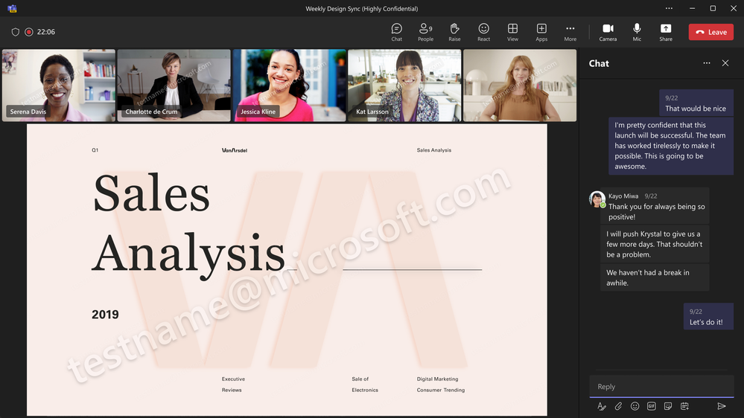Image resolution: width=744 pixels, height=418 pixels.
Task: Open the emoji picker below the reply box
Action: point(635,406)
